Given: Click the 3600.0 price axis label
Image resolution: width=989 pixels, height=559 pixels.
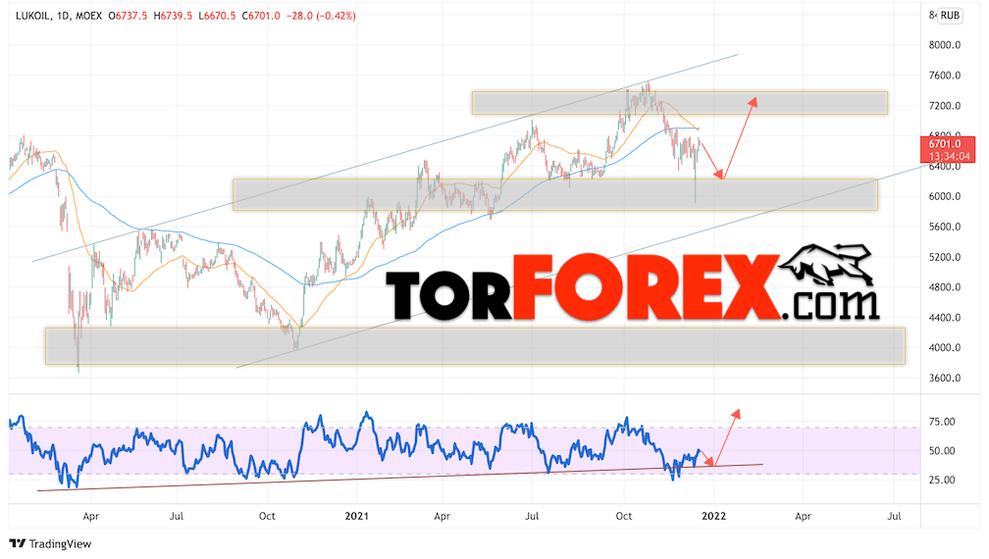Looking at the screenshot, I should (944, 379).
